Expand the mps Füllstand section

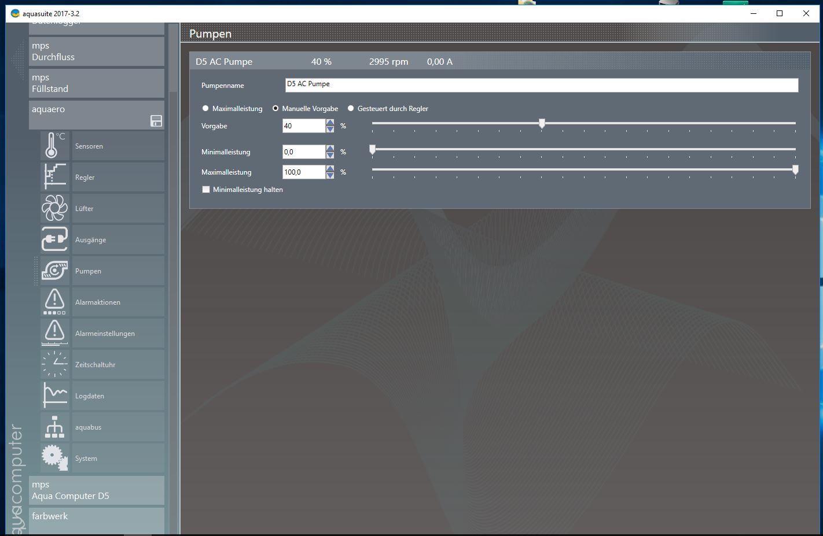97,83
